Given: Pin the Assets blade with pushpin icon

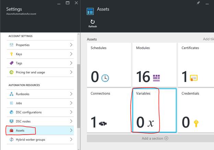Looking at the screenshot, I should (198, 3).
